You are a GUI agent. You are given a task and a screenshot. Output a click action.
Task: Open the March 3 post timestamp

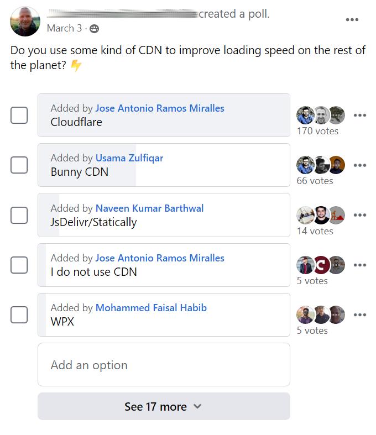[64, 28]
